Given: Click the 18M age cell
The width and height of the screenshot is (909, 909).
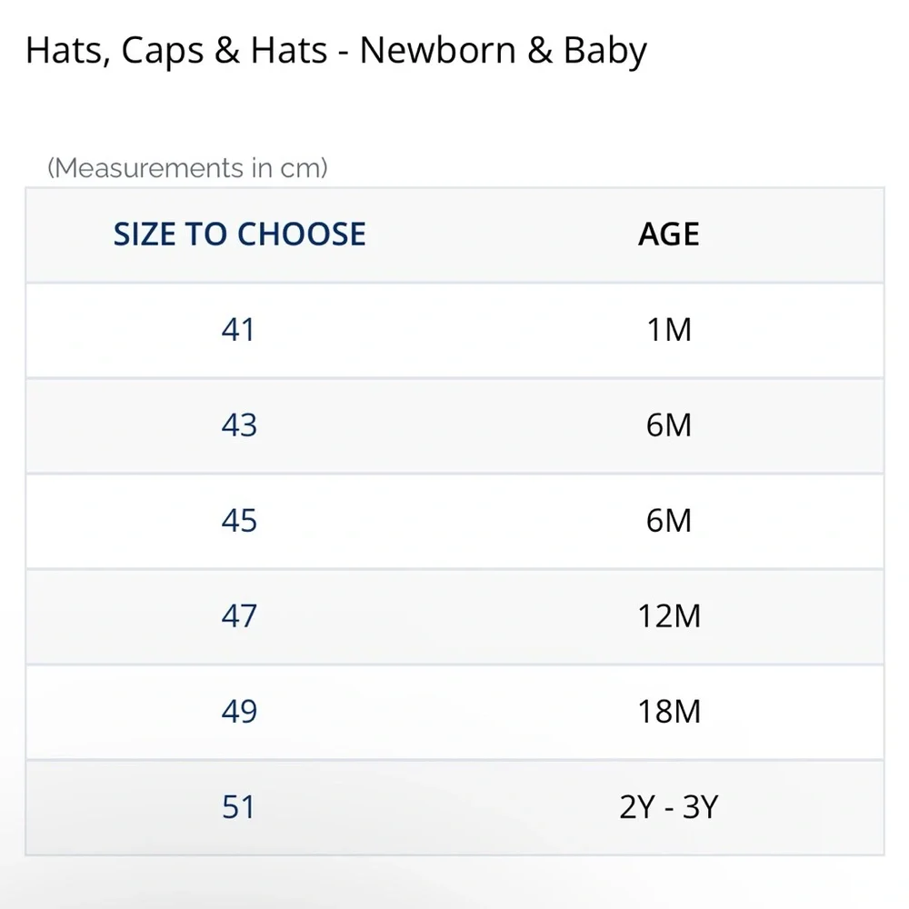Looking at the screenshot, I should click(669, 712).
